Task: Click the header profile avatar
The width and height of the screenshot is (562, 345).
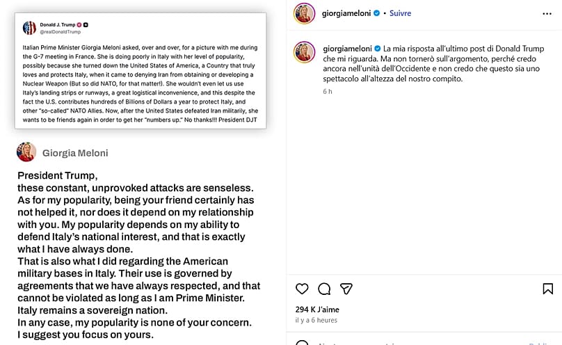Action: pyautogui.click(x=304, y=13)
